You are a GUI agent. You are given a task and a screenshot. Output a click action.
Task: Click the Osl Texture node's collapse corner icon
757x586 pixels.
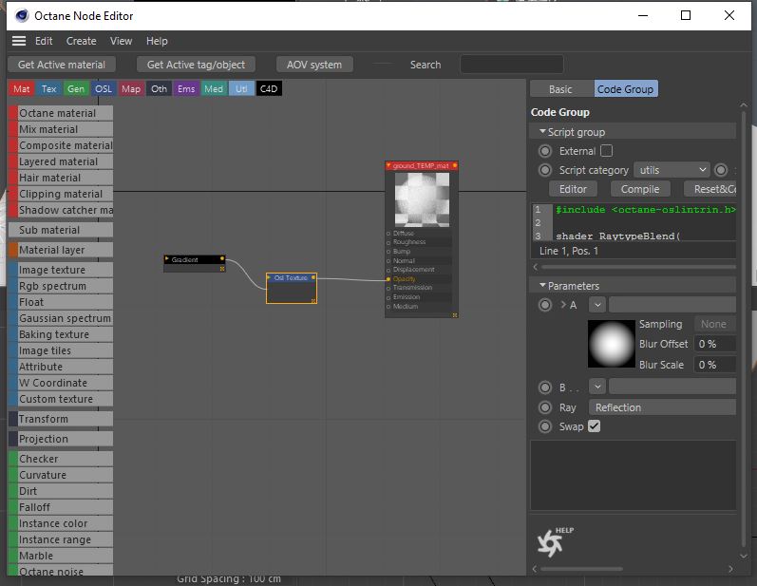point(313,301)
